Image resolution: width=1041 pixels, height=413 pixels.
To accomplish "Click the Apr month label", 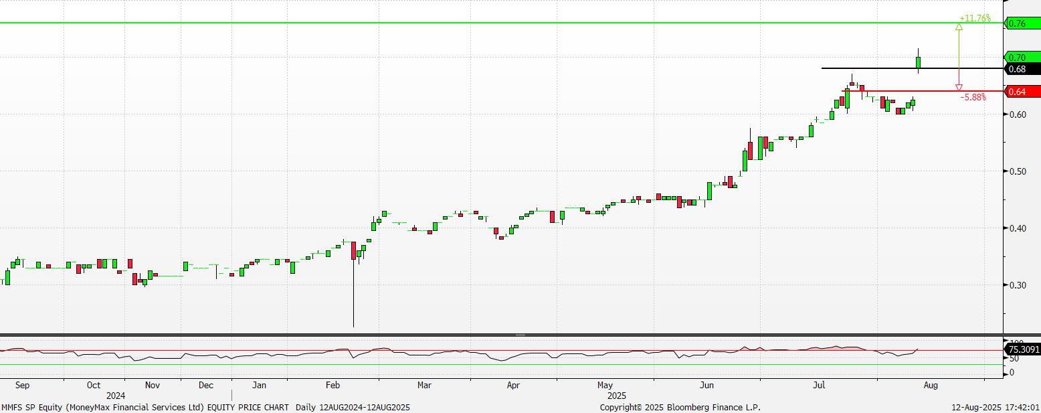I will [513, 386].
